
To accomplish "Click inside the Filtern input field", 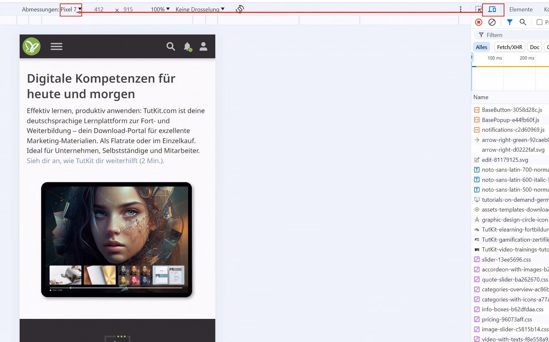I will tap(507, 35).
